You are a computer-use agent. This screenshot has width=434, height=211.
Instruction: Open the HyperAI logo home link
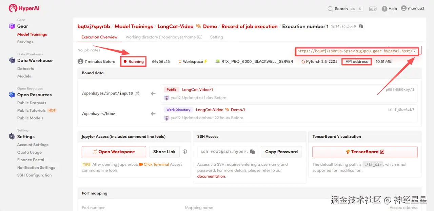click(24, 8)
